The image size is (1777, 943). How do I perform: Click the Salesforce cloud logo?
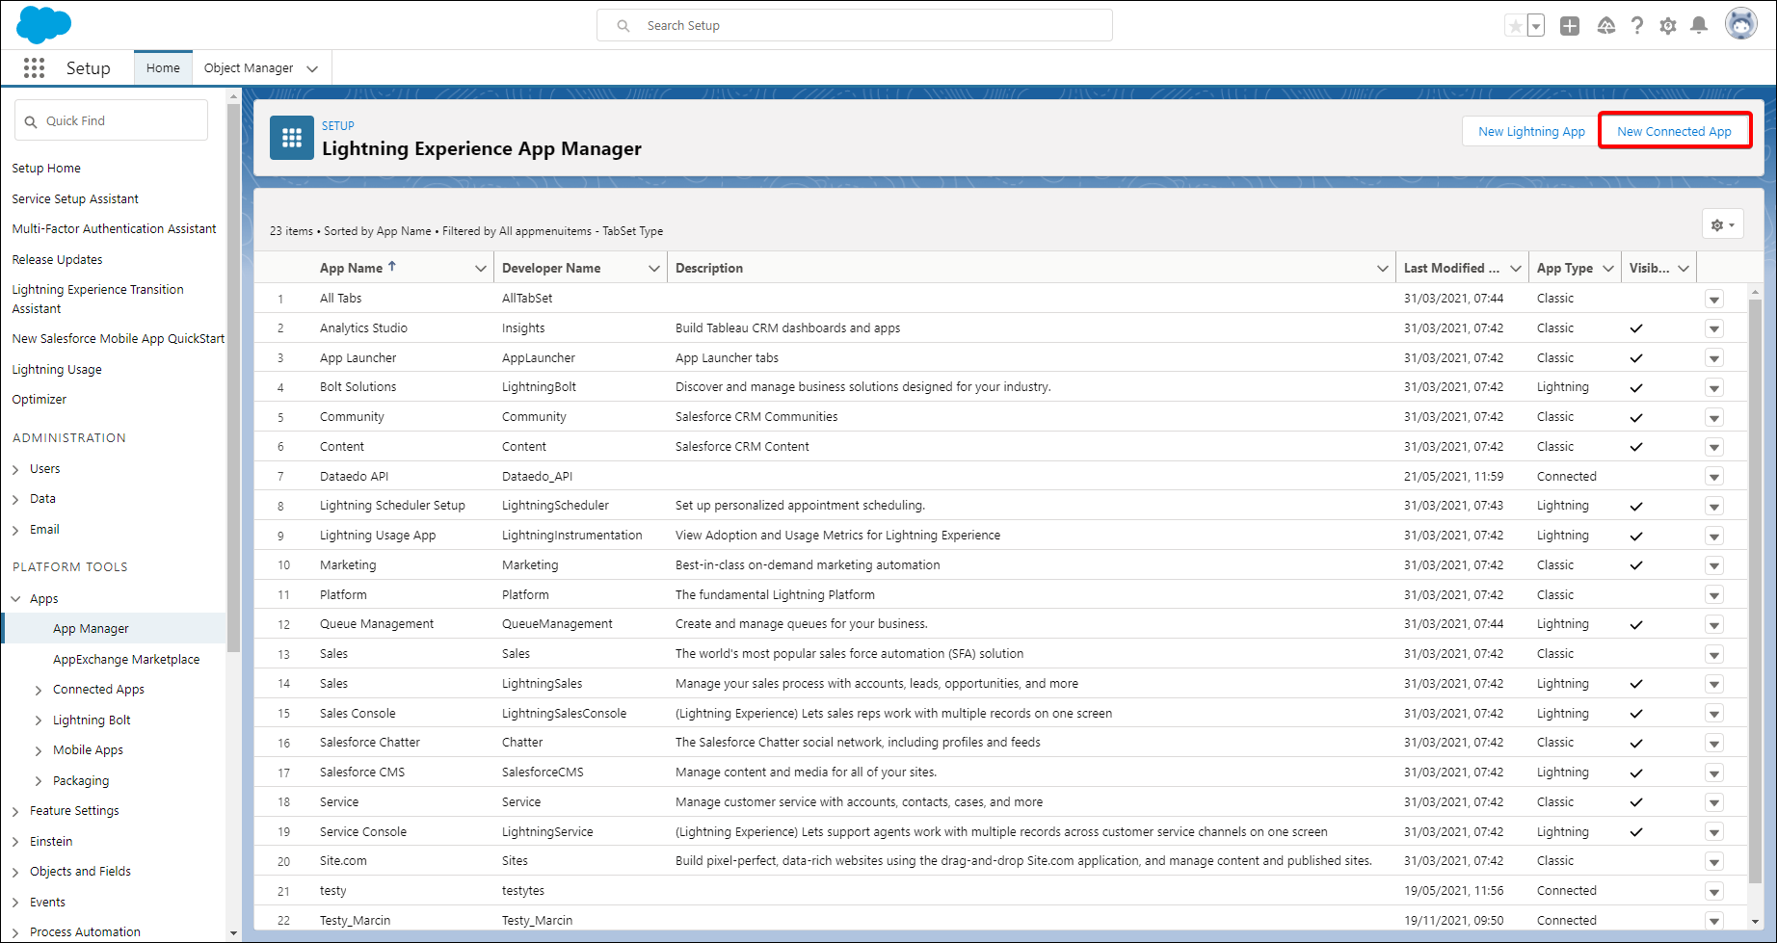tap(43, 25)
